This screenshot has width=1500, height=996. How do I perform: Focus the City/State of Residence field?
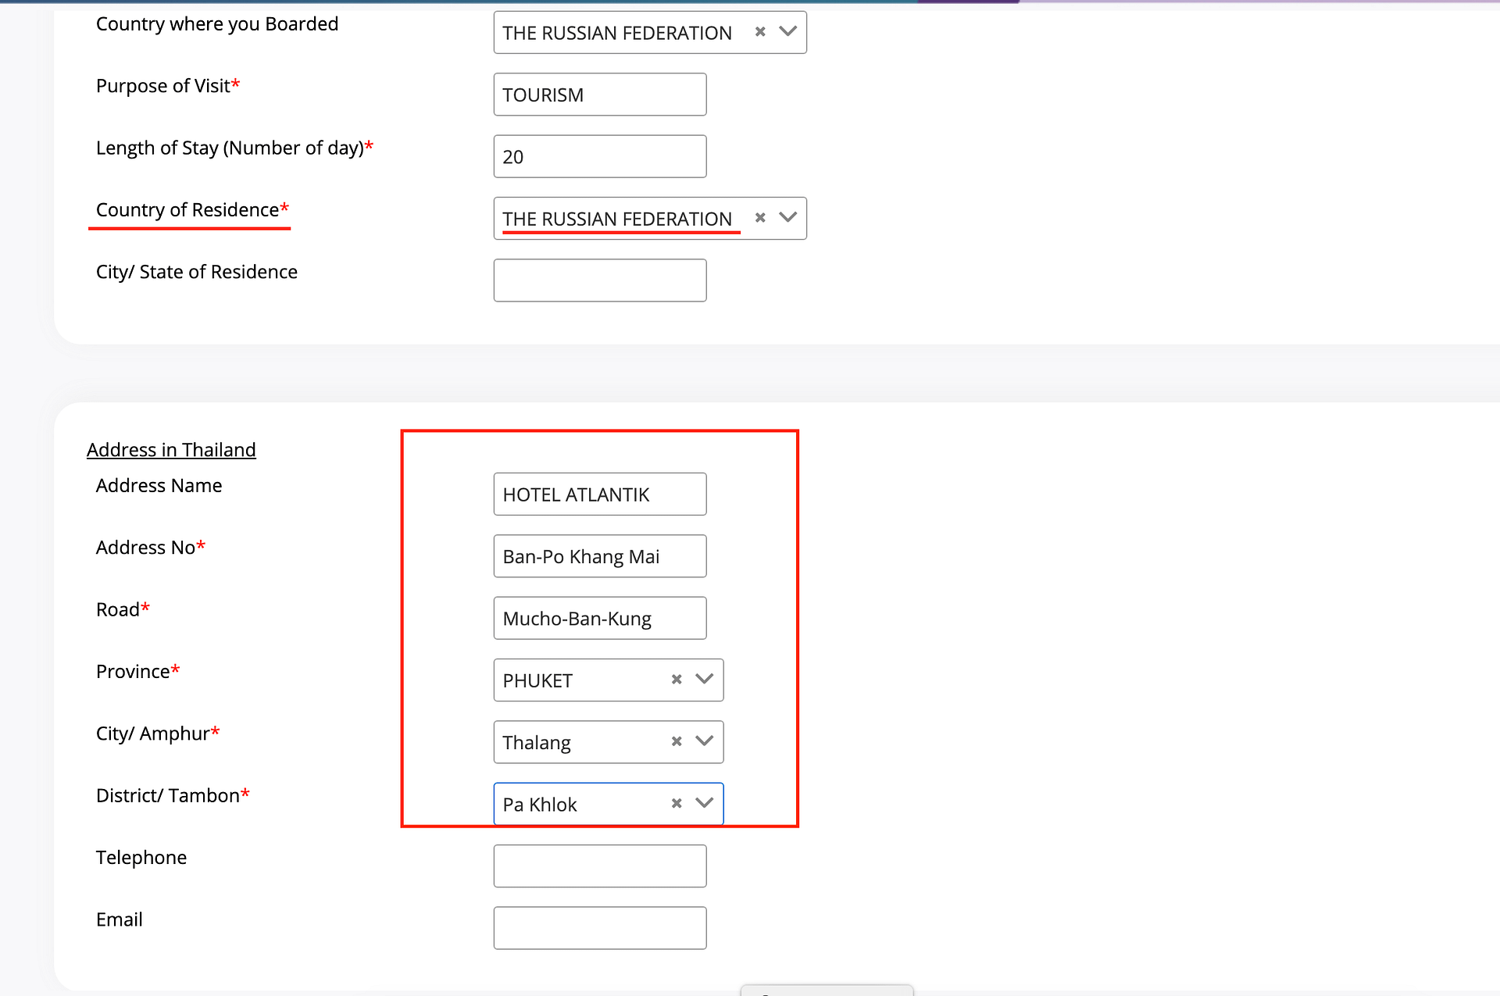[x=599, y=280]
